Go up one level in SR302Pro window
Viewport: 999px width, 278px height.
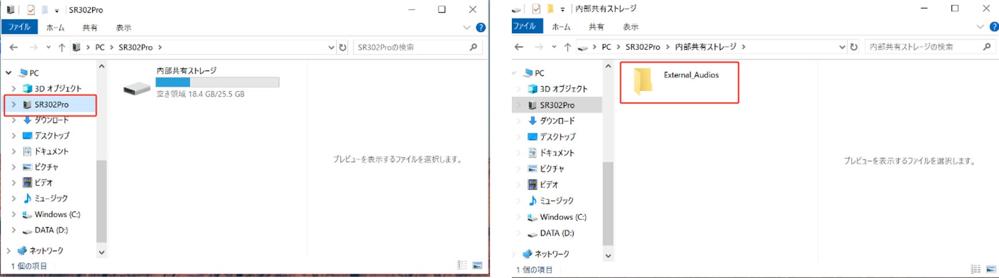click(x=61, y=47)
